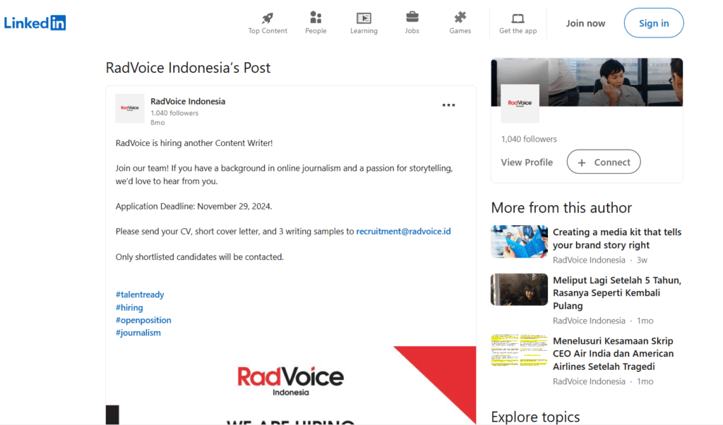This screenshot has height=425, width=723.
Task: Click 'Application Deadline: November 29, 2024.' text
Action: point(193,207)
